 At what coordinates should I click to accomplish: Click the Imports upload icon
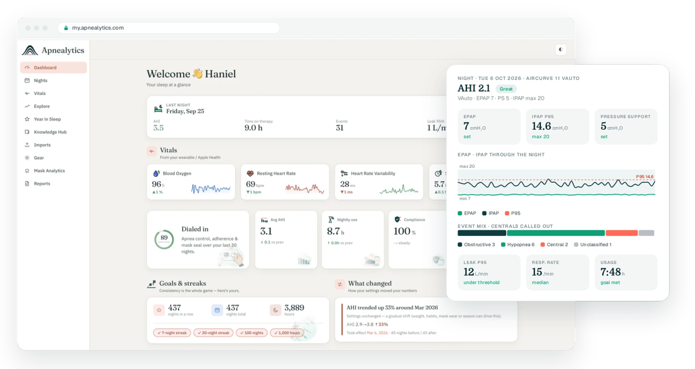click(x=27, y=145)
